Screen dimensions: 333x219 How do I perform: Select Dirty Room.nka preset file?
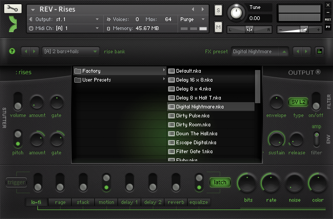194,124
